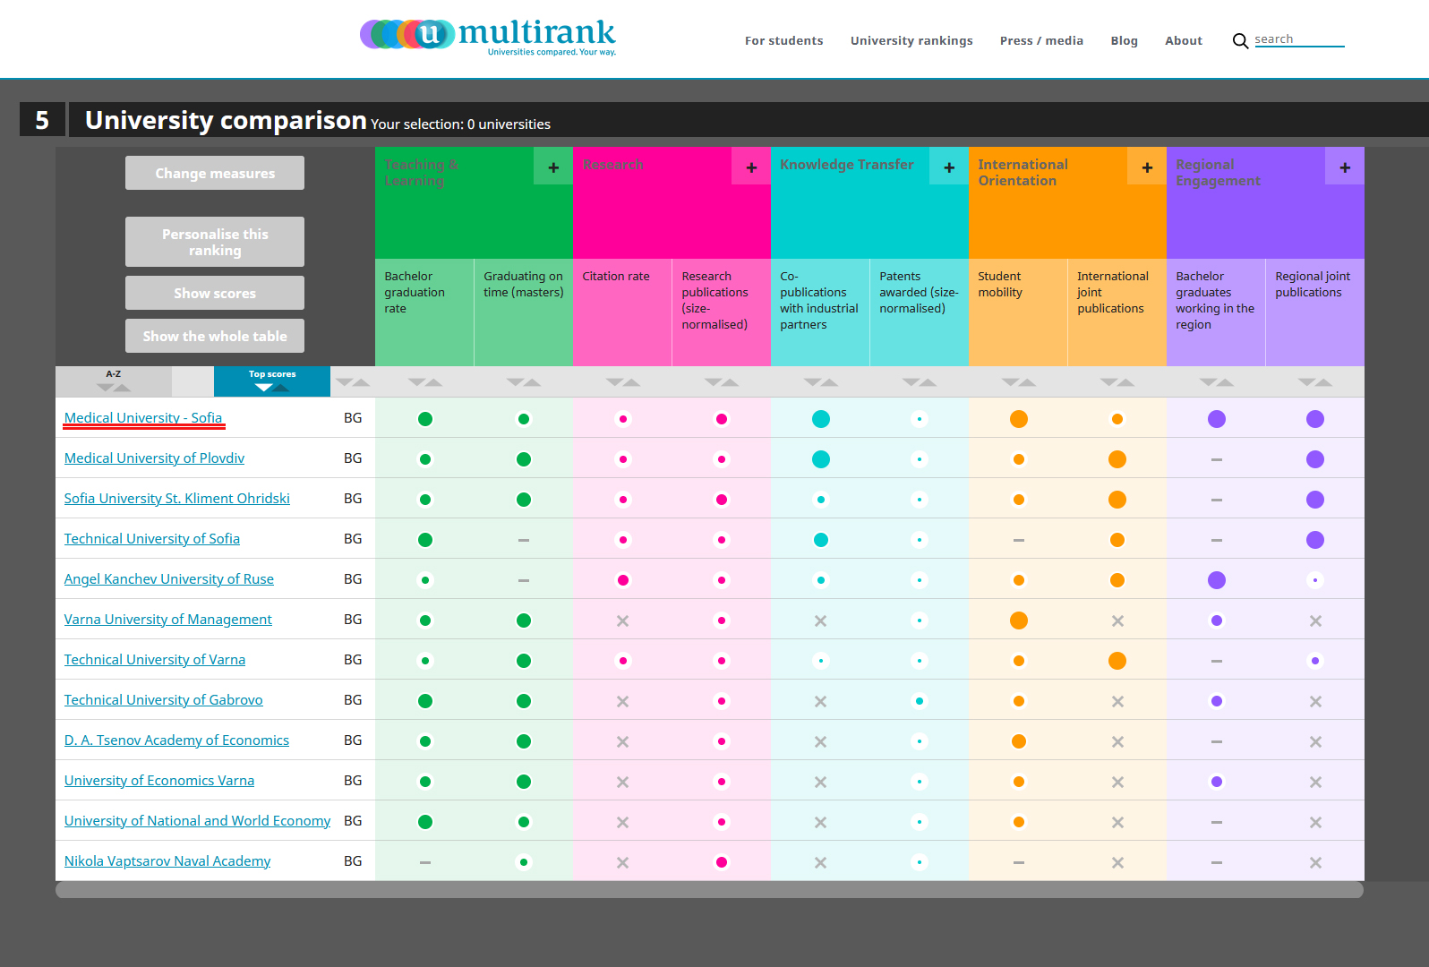Open Nikola Vaptsarov Naval Academy link
1429x967 pixels.
click(x=167, y=861)
